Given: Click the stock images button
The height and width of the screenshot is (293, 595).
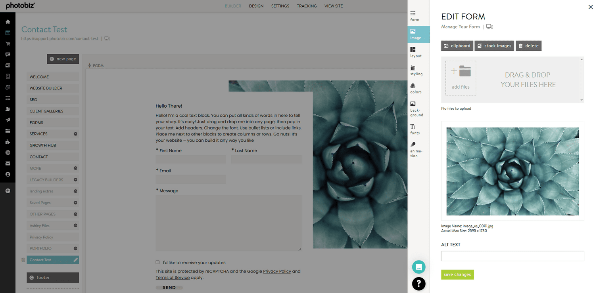Looking at the screenshot, I should (494, 46).
